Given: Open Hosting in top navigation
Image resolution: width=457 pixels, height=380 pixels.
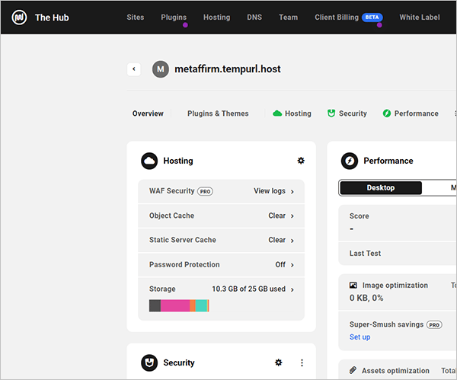Looking at the screenshot, I should coord(216,18).
